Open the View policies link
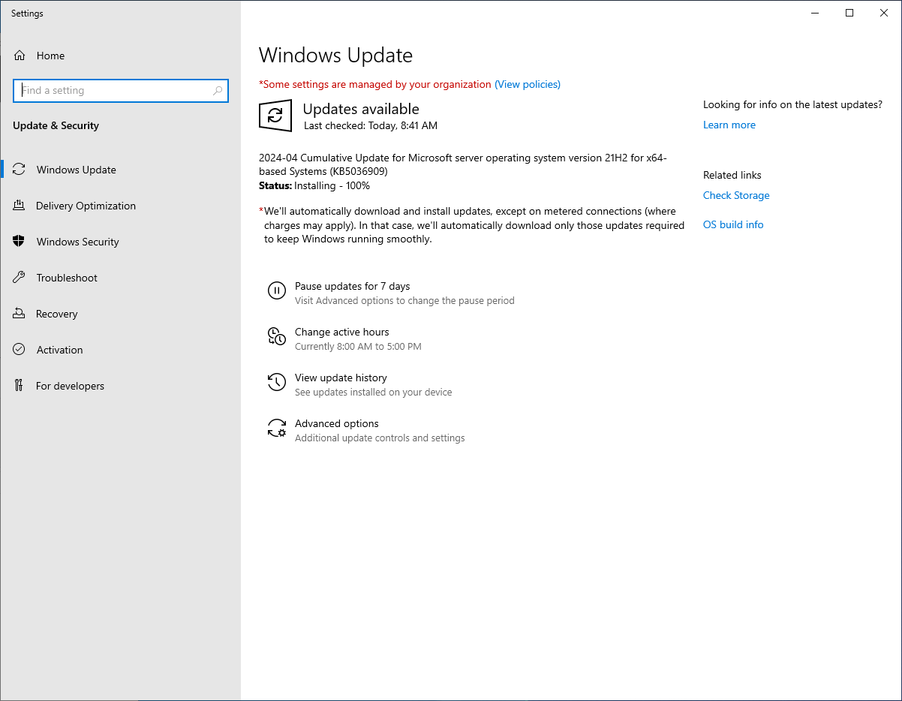This screenshot has height=701, width=902. click(528, 84)
